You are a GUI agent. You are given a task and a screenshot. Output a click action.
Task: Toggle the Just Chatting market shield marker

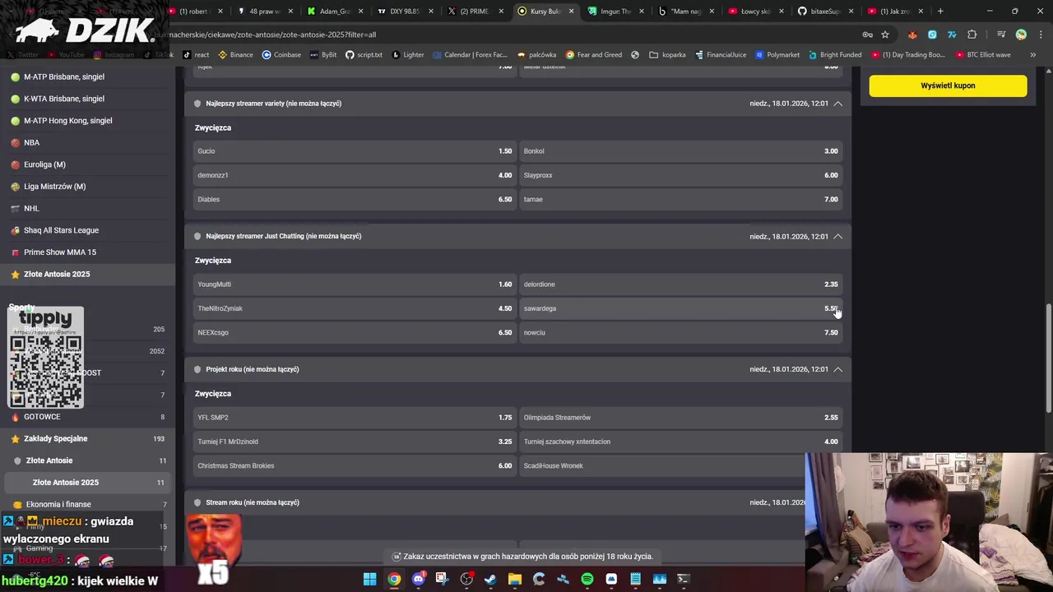point(197,236)
